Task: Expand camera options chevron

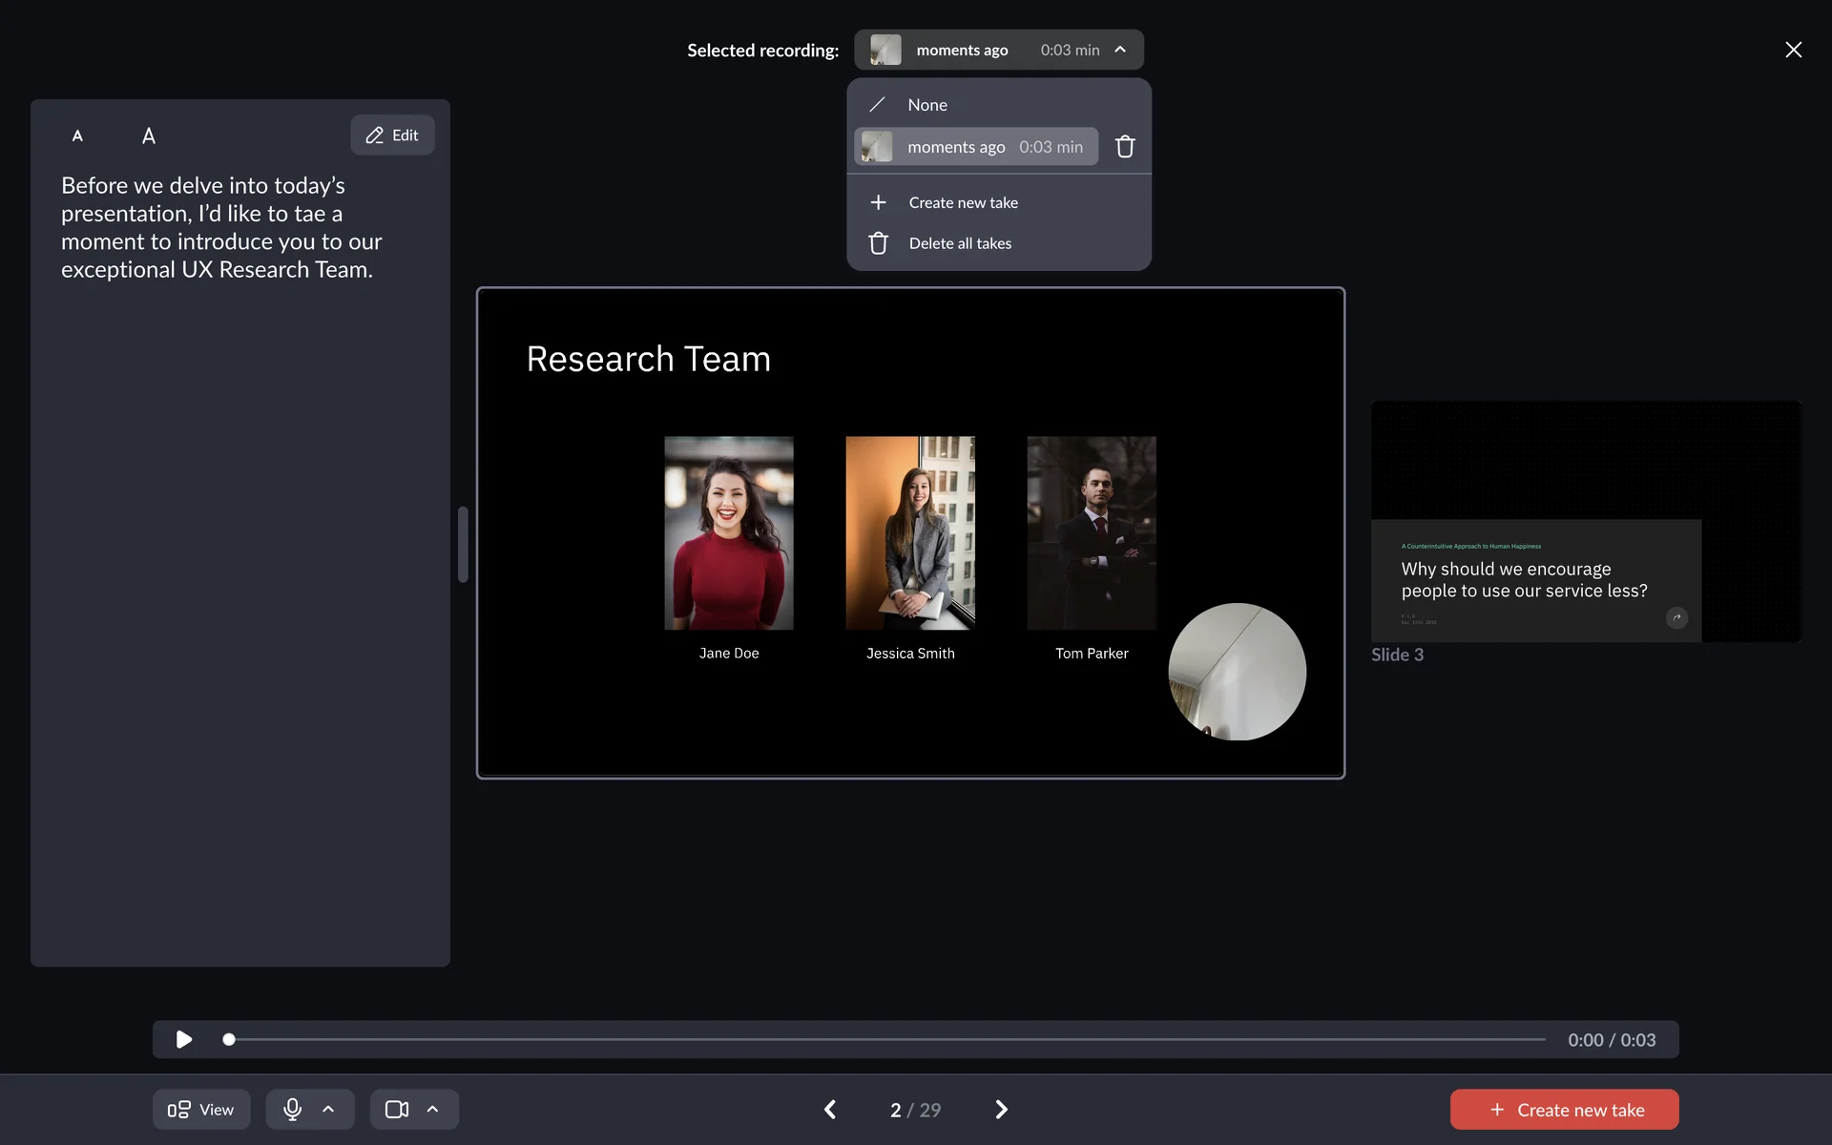Action: [432, 1109]
